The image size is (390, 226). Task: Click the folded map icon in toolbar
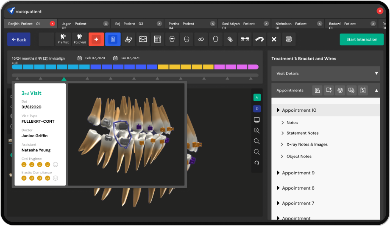click(143, 39)
